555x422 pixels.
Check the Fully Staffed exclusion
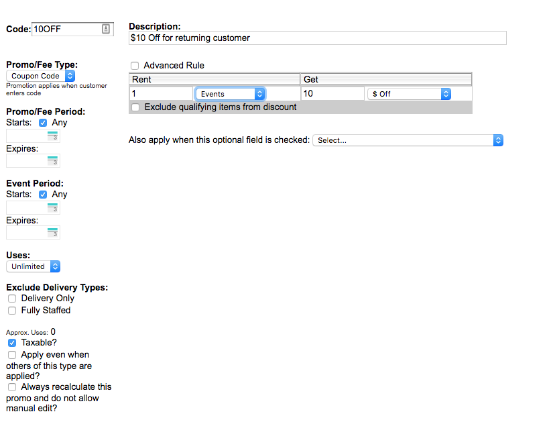(x=12, y=311)
